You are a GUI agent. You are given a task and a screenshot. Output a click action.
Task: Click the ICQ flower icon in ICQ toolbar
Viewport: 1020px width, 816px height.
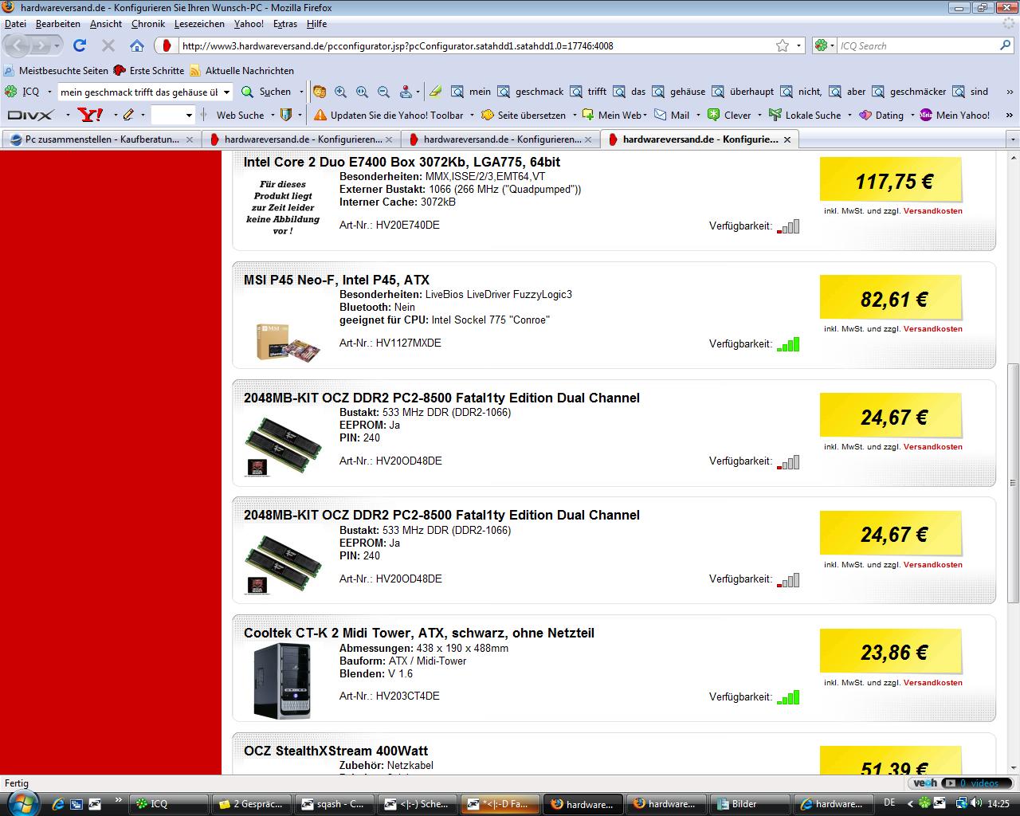11,92
